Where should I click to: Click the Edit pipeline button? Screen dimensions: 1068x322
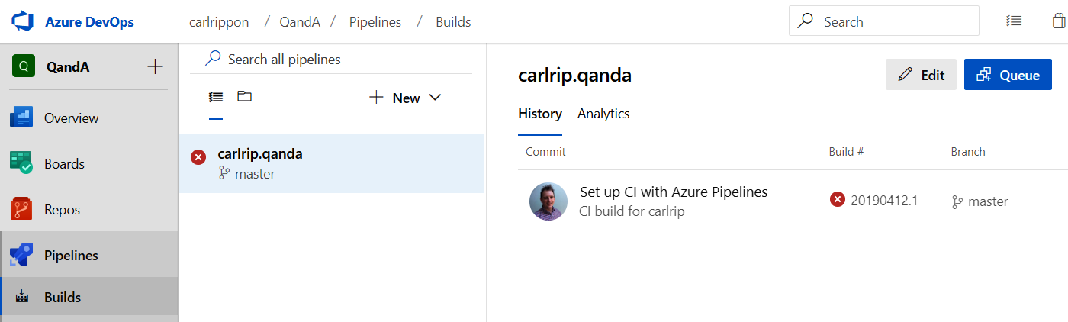point(921,75)
